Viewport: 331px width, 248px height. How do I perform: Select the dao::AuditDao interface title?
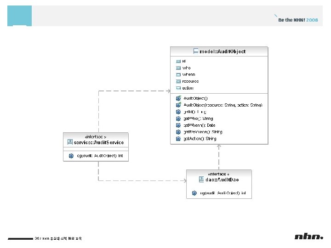[x=222, y=180]
